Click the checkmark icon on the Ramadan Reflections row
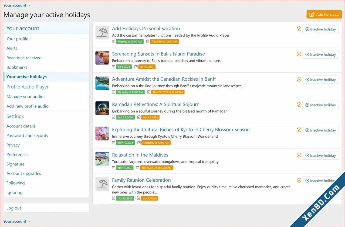Viewport: 345px width, 227px height. point(299,104)
